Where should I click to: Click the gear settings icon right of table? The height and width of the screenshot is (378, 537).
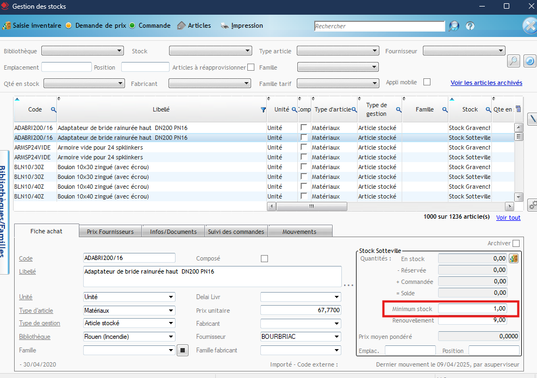[x=532, y=205]
